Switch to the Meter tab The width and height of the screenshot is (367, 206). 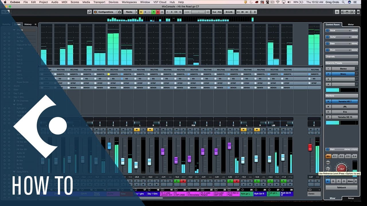click(351, 25)
